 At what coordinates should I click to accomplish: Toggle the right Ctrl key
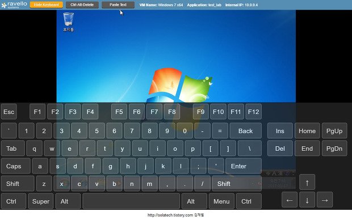point(249,201)
